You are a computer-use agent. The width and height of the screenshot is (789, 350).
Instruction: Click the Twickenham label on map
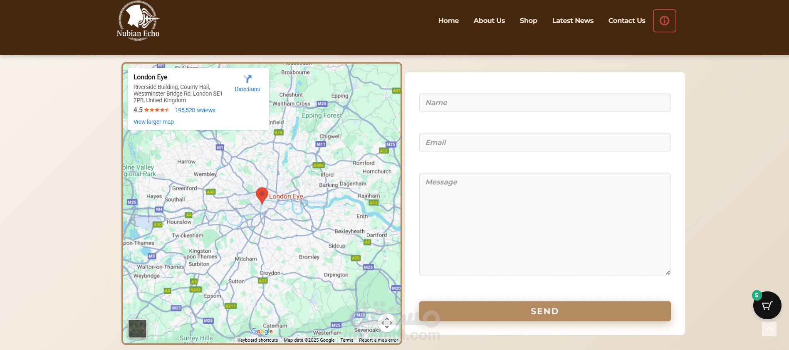(x=188, y=235)
